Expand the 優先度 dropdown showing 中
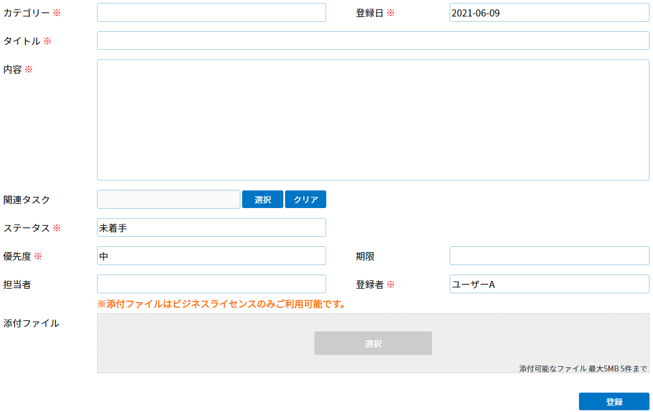 [x=211, y=256]
